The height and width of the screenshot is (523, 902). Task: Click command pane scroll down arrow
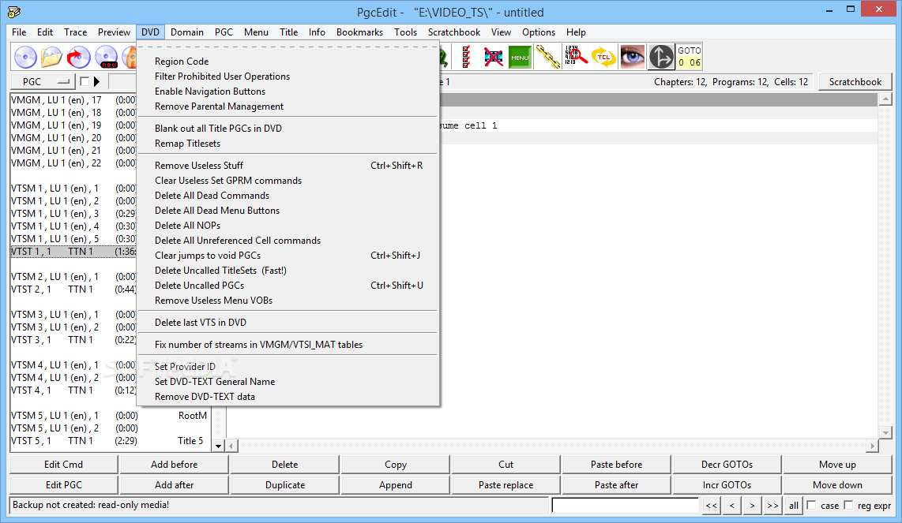point(885,433)
